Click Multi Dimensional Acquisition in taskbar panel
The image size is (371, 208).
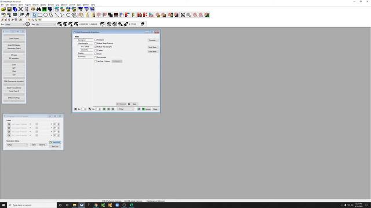[14, 81]
